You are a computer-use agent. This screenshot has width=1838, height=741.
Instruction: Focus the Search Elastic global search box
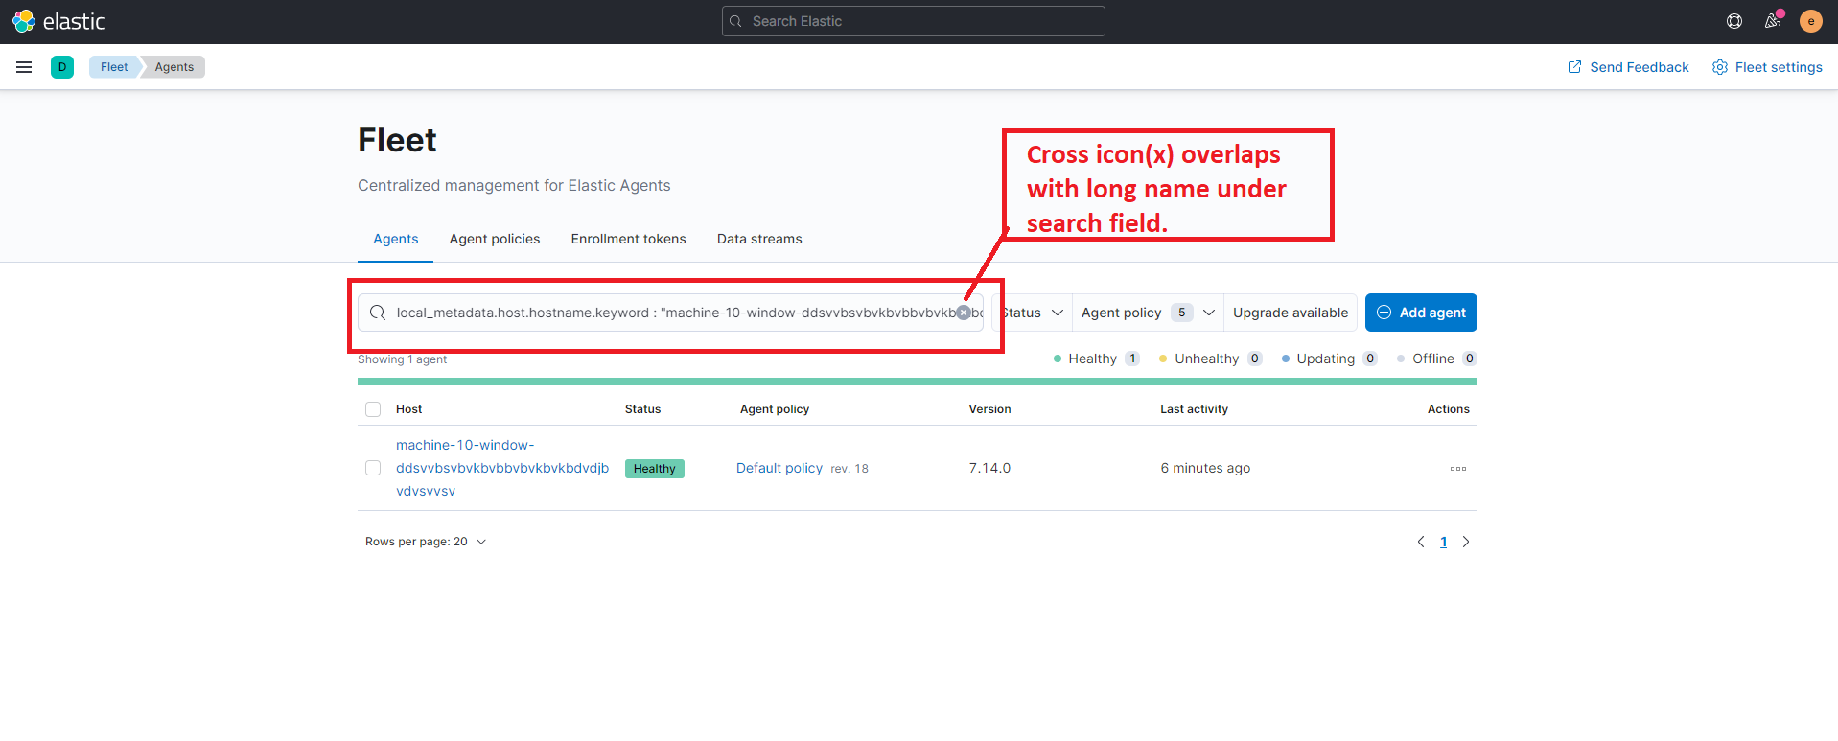coord(914,21)
